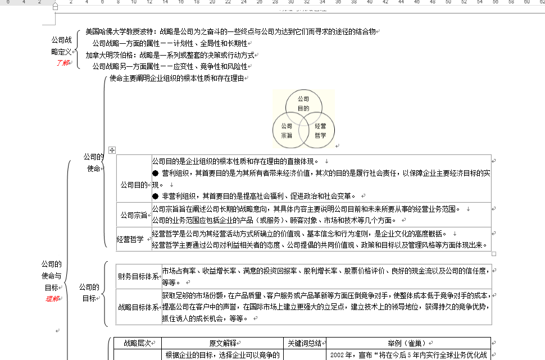Click the 战略目标体系 table cell
Screen dimensions: 545x360
tap(139, 307)
